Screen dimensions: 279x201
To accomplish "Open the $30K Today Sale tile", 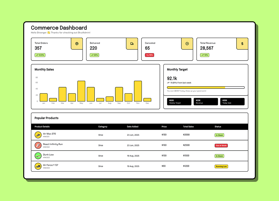I will [232, 102].
